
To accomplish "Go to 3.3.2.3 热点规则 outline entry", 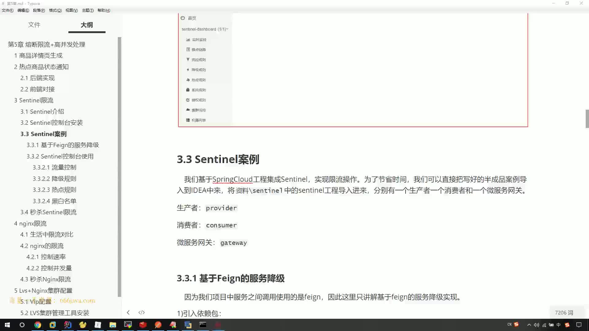I will coord(55,190).
